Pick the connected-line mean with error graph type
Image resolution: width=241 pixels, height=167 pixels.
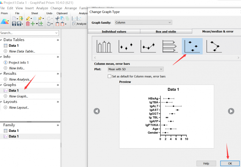point(148,46)
